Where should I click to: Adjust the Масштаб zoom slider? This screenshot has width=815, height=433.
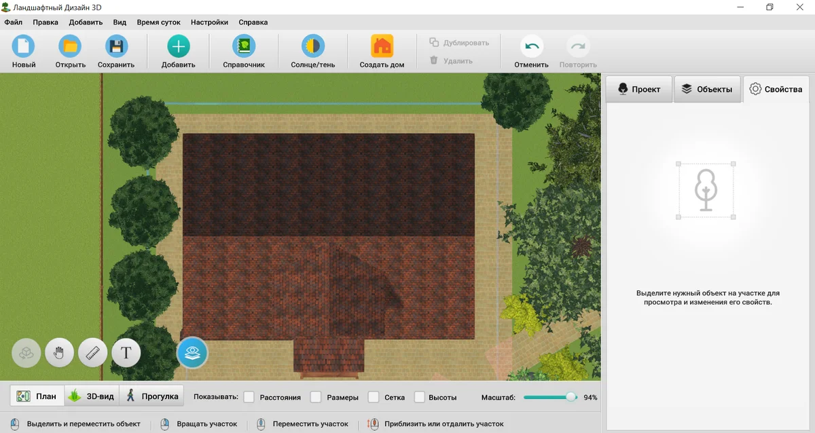click(x=571, y=397)
